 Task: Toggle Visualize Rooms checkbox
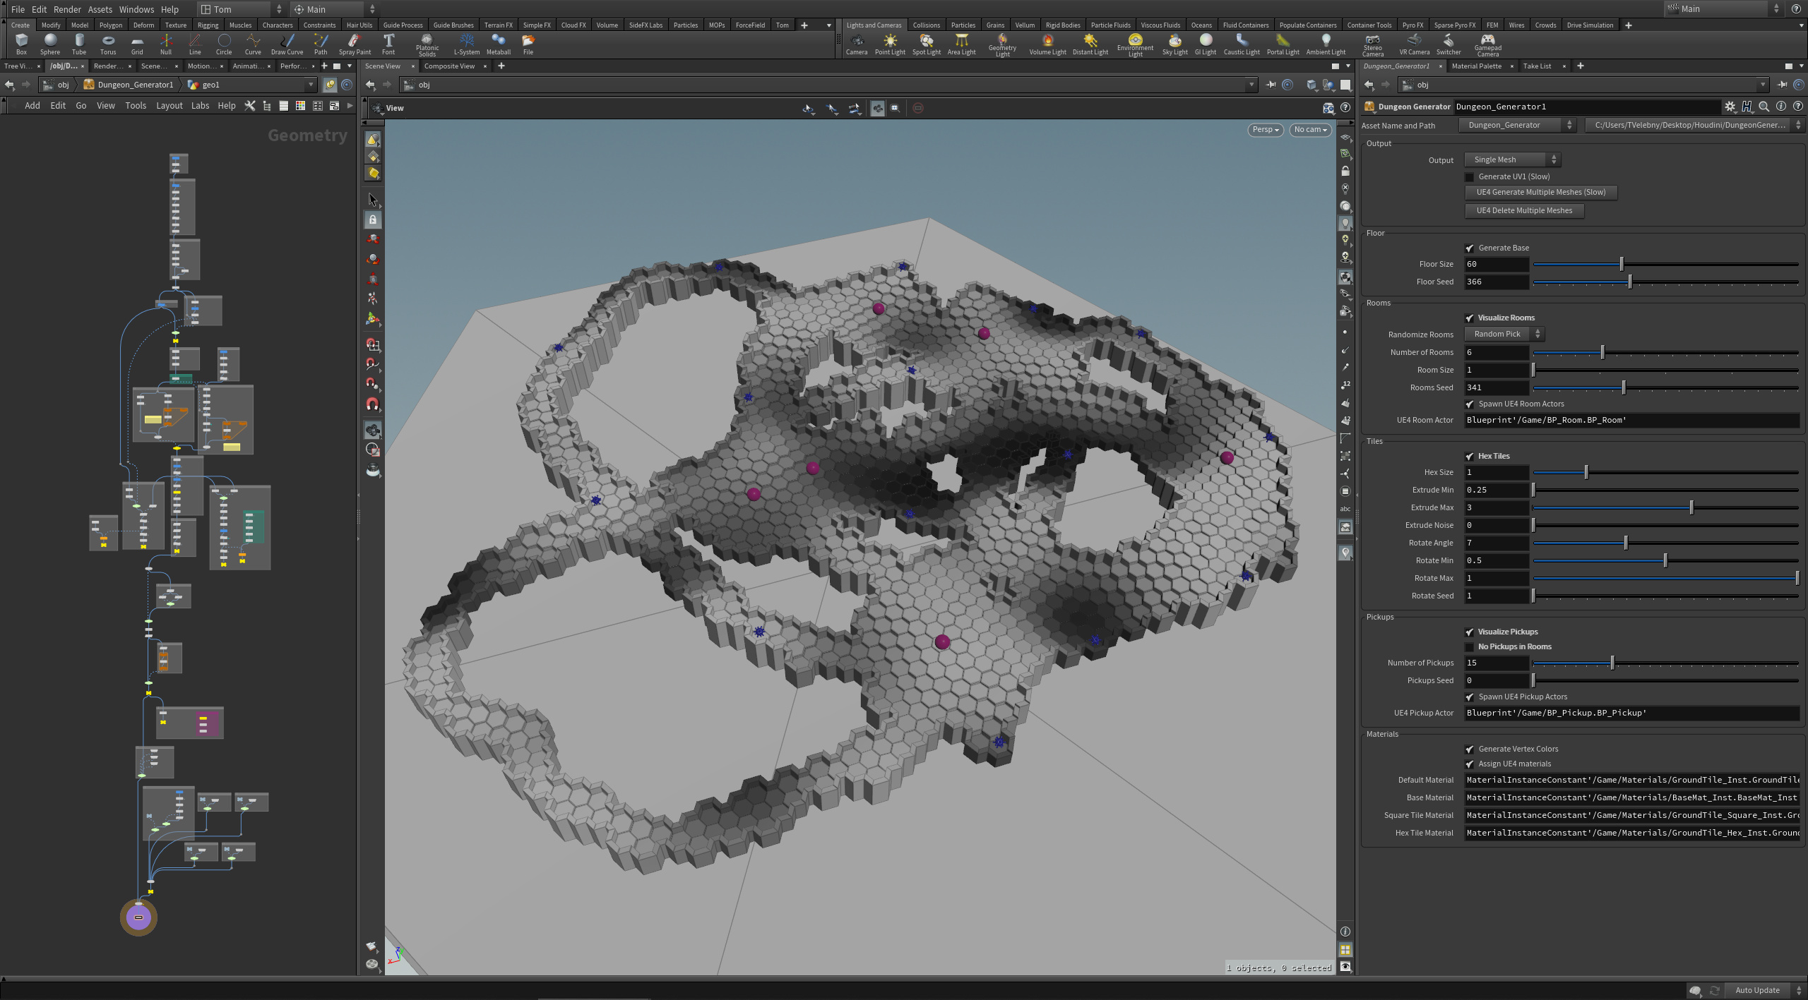[1470, 318]
